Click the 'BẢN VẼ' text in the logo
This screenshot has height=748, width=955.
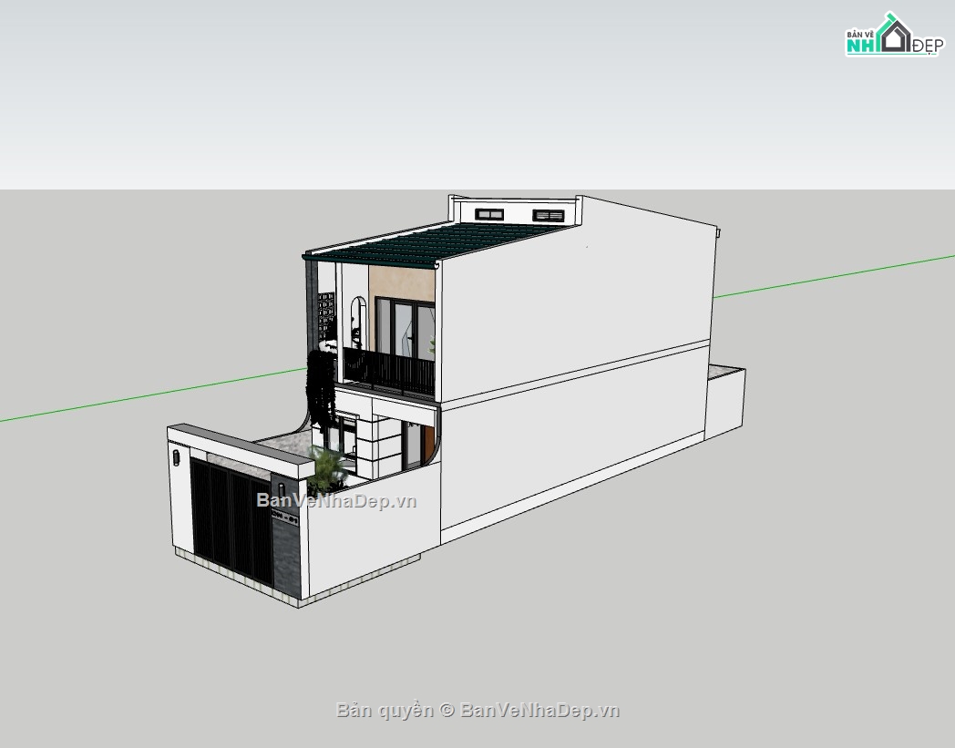tap(860, 35)
